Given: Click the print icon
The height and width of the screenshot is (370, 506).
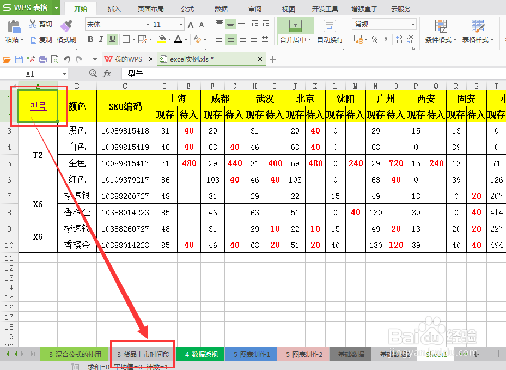Looking at the screenshot, I should click(42, 59).
